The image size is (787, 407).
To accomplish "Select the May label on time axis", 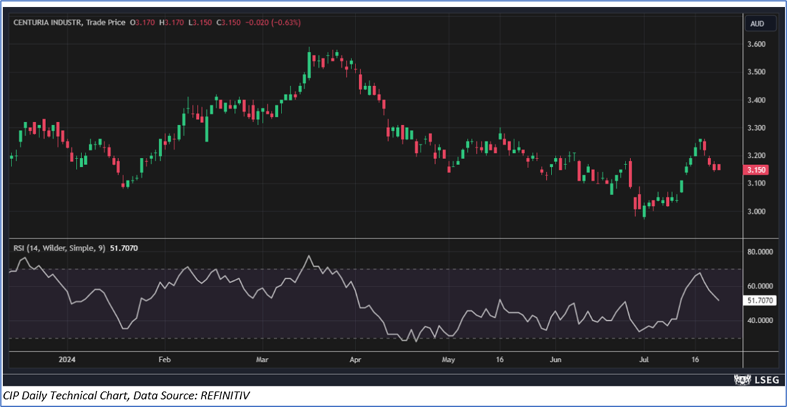I will [448, 360].
